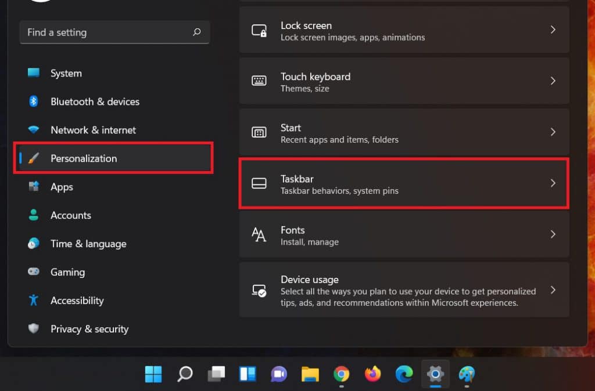The width and height of the screenshot is (595, 391).
Task: Click the Start settings row icon
Action: (x=259, y=132)
